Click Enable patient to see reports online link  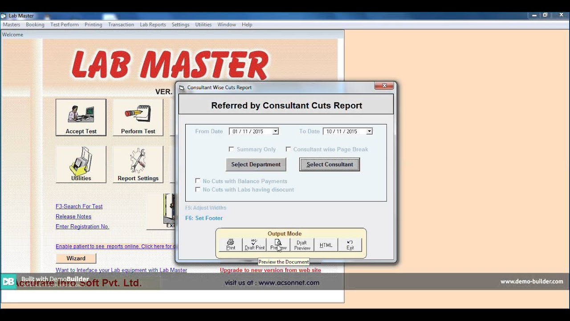coord(116,246)
